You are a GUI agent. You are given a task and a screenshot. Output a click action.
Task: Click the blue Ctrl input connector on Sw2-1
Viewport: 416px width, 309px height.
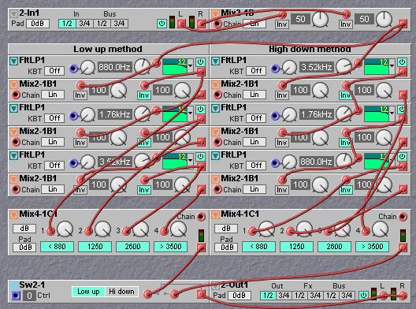click(16, 296)
